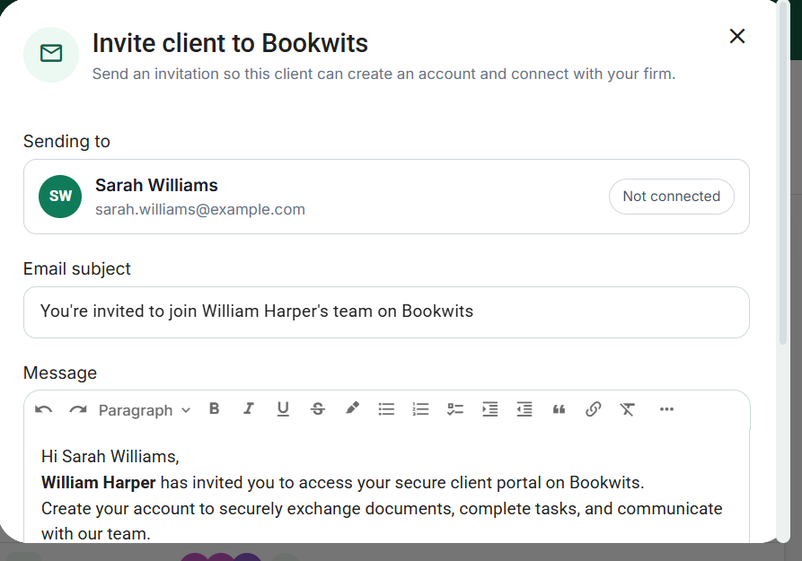Image resolution: width=802 pixels, height=561 pixels.
Task: Toggle italic formatting
Action: coord(249,409)
